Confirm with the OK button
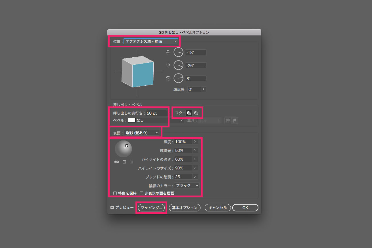Viewport: 372px width, 248px height. pyautogui.click(x=245, y=208)
